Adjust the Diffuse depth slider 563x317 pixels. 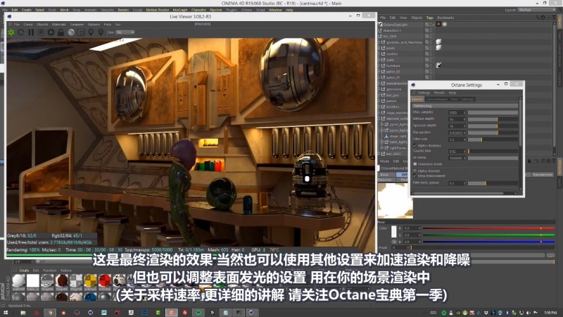pos(493,119)
